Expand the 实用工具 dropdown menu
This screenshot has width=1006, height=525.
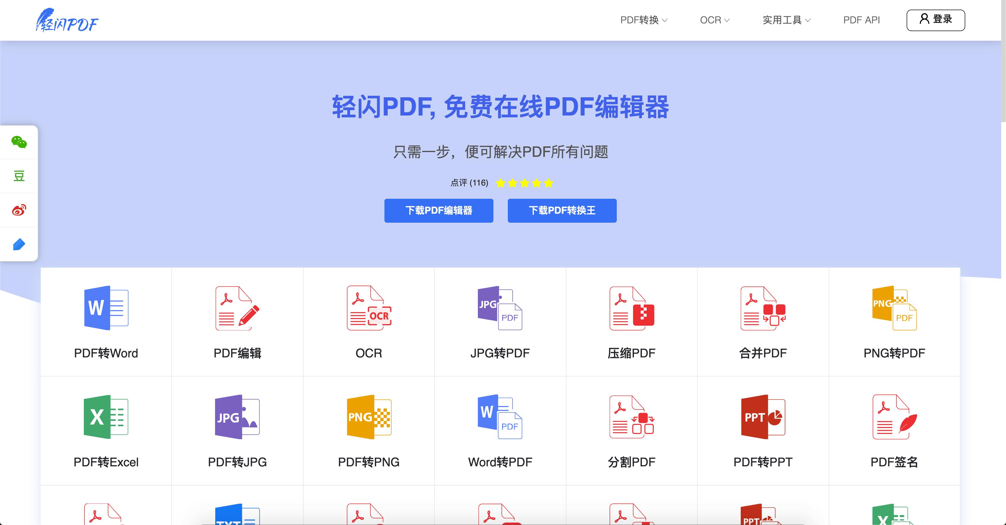pos(783,19)
